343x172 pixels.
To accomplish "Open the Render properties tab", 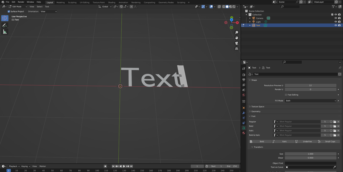I will (244, 75).
